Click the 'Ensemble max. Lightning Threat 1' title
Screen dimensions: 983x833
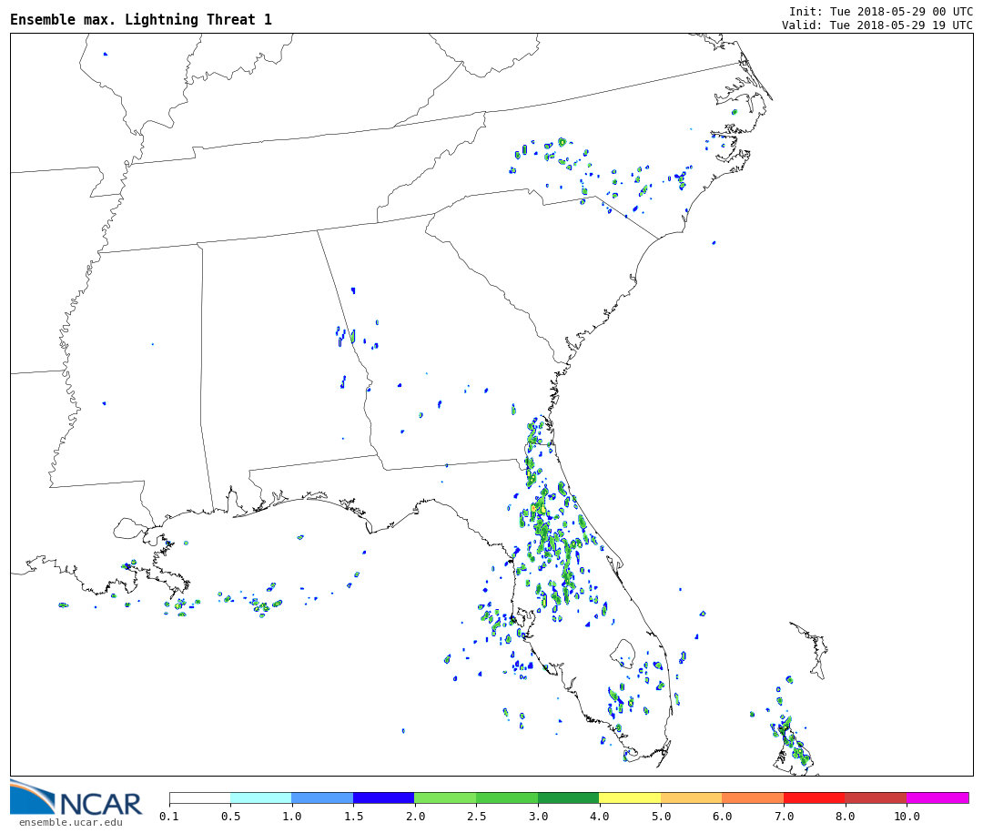(141, 20)
